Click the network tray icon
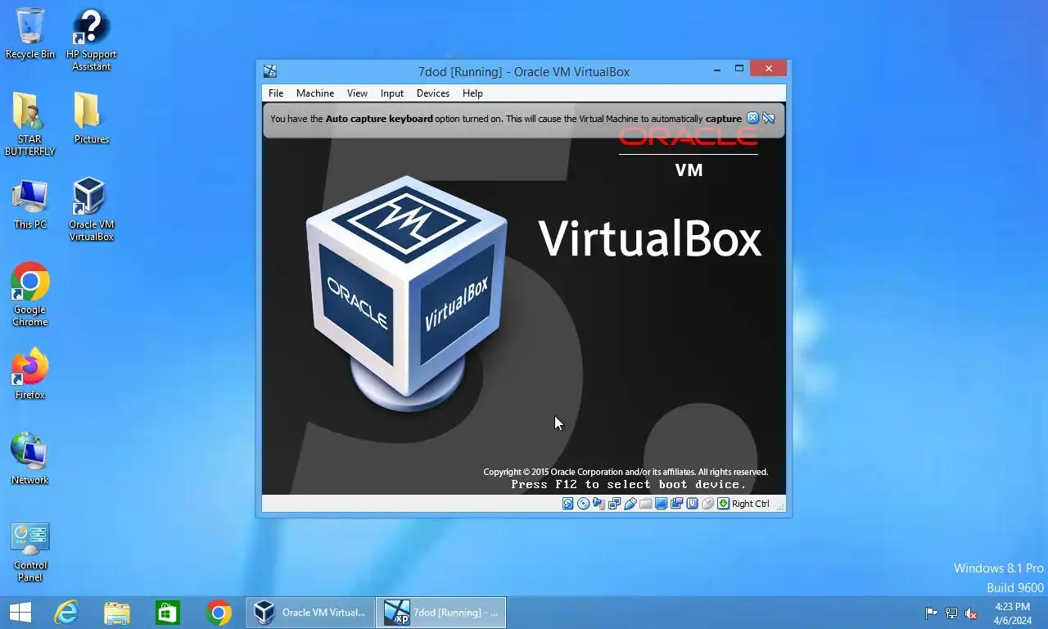Screen dimensions: 1048x629 tap(951, 613)
